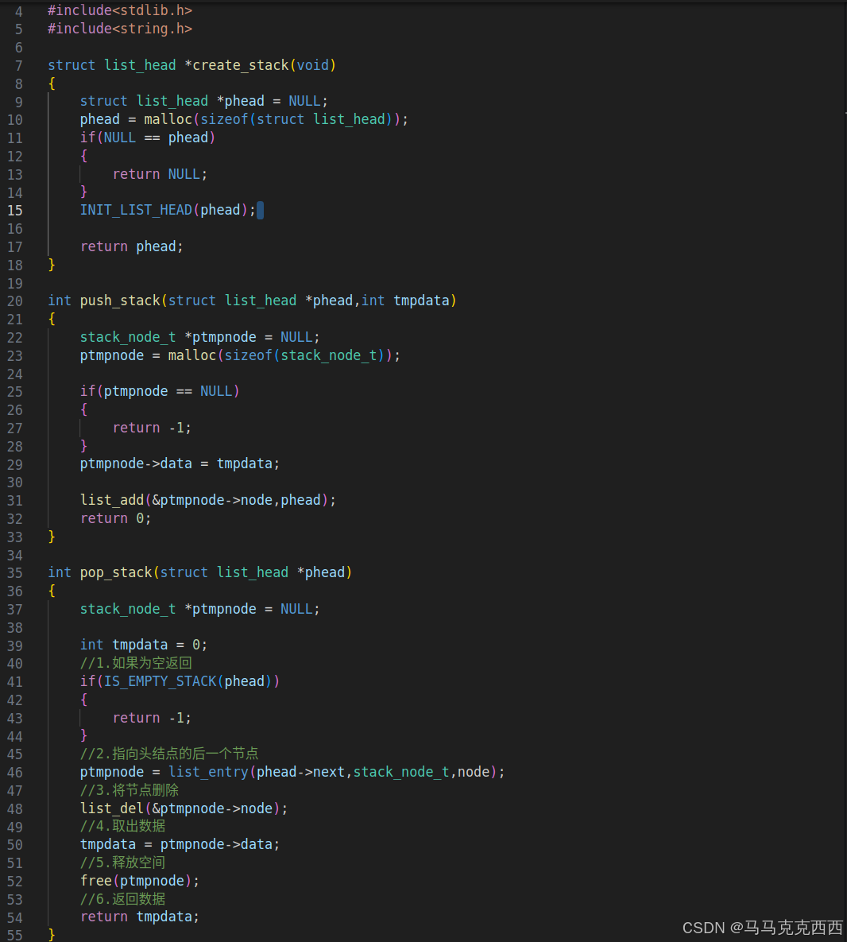
Task: Click the comment '//2.指向头结点的后一个节点'
Action: pos(169,754)
